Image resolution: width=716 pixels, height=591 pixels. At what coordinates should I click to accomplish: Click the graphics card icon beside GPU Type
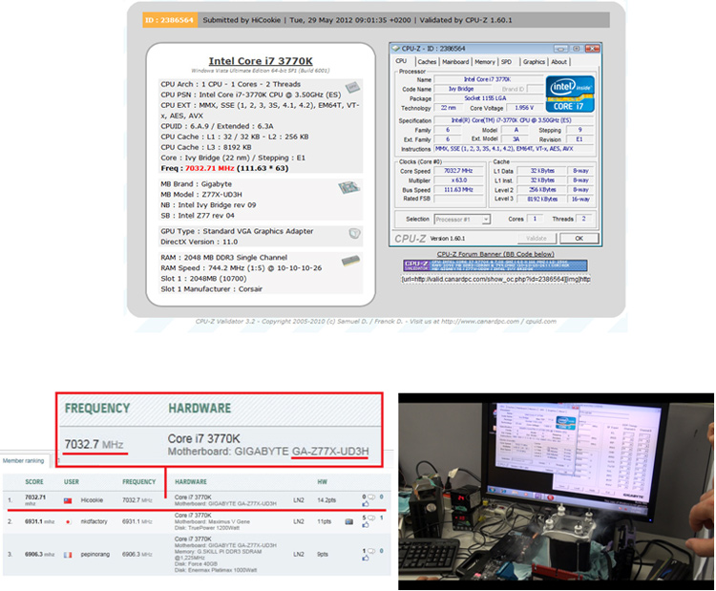[354, 233]
